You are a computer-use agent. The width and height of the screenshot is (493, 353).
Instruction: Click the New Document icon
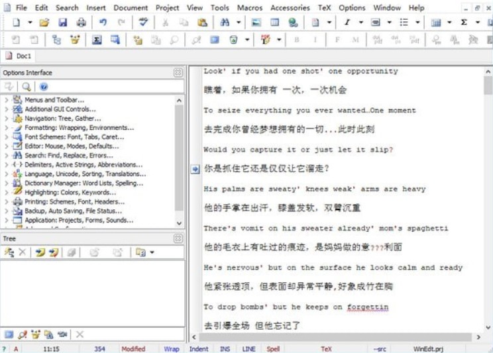[x=16, y=23]
